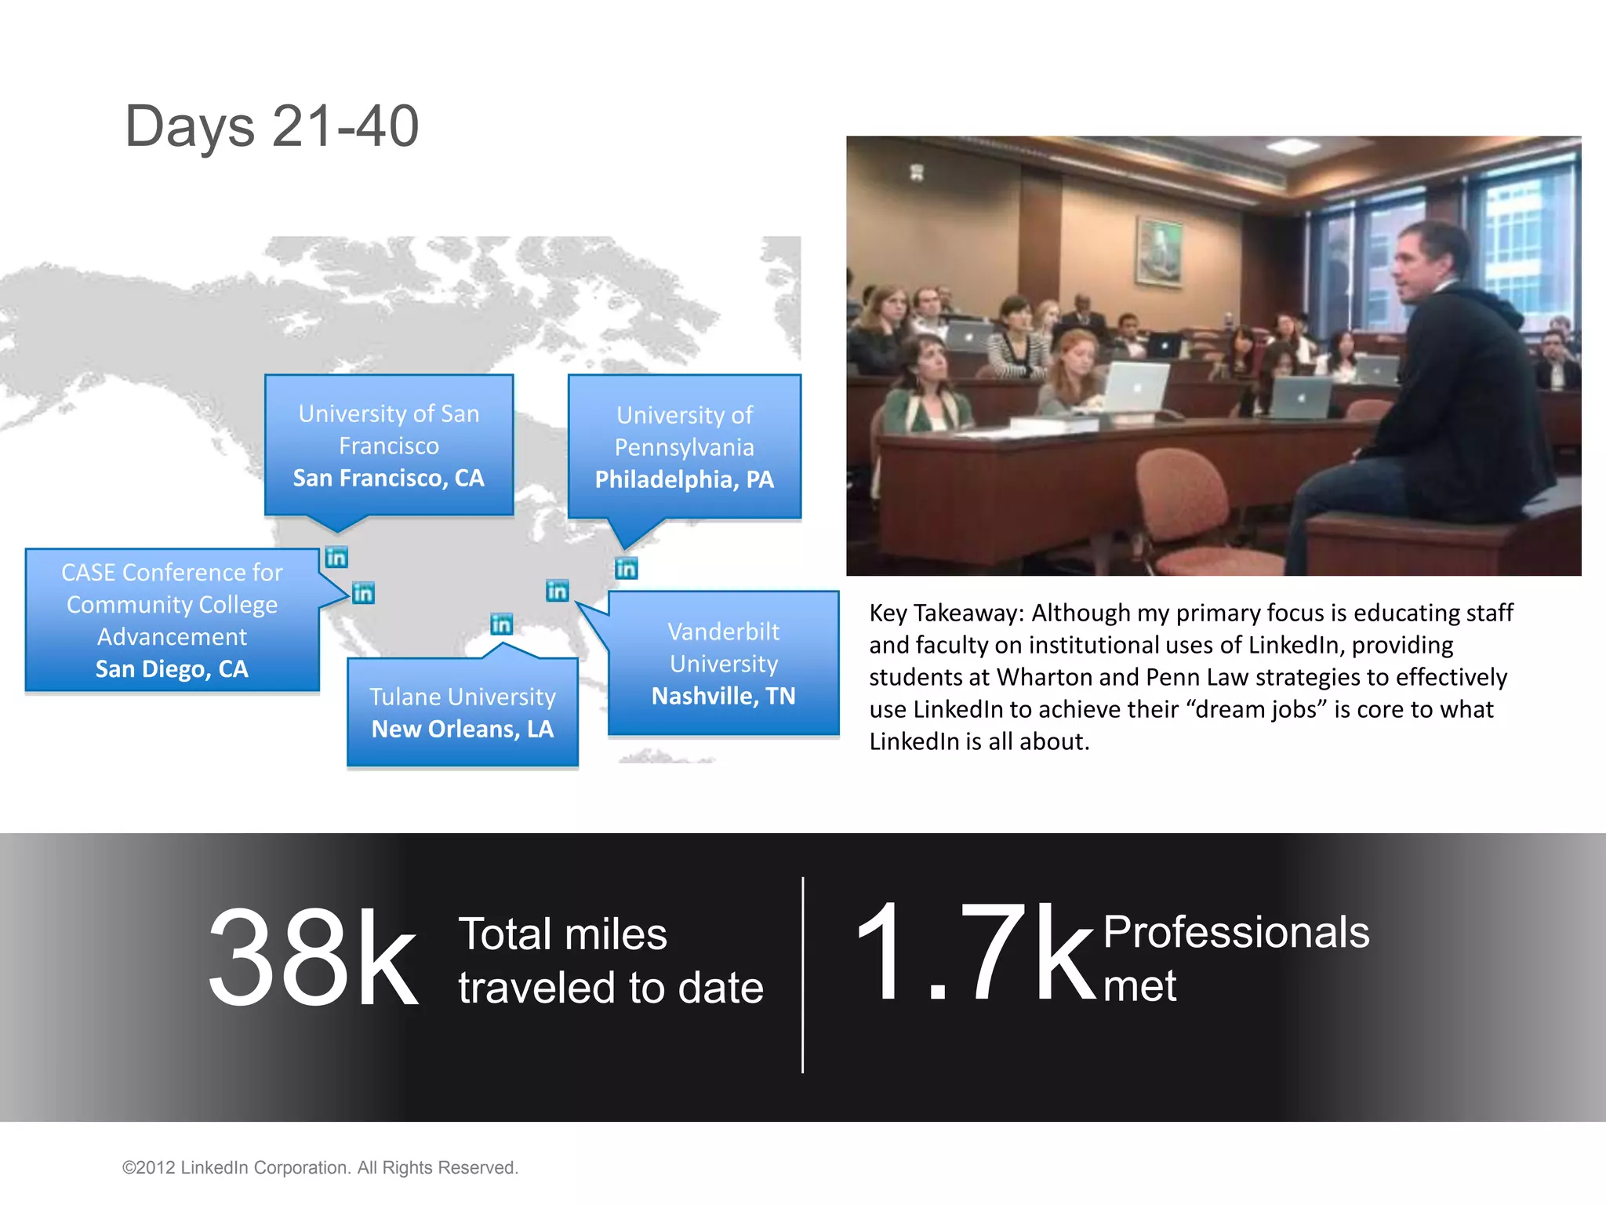Screen dimensions: 1606x1205
Task: Click the 38k miles figure
Action: click(x=313, y=956)
